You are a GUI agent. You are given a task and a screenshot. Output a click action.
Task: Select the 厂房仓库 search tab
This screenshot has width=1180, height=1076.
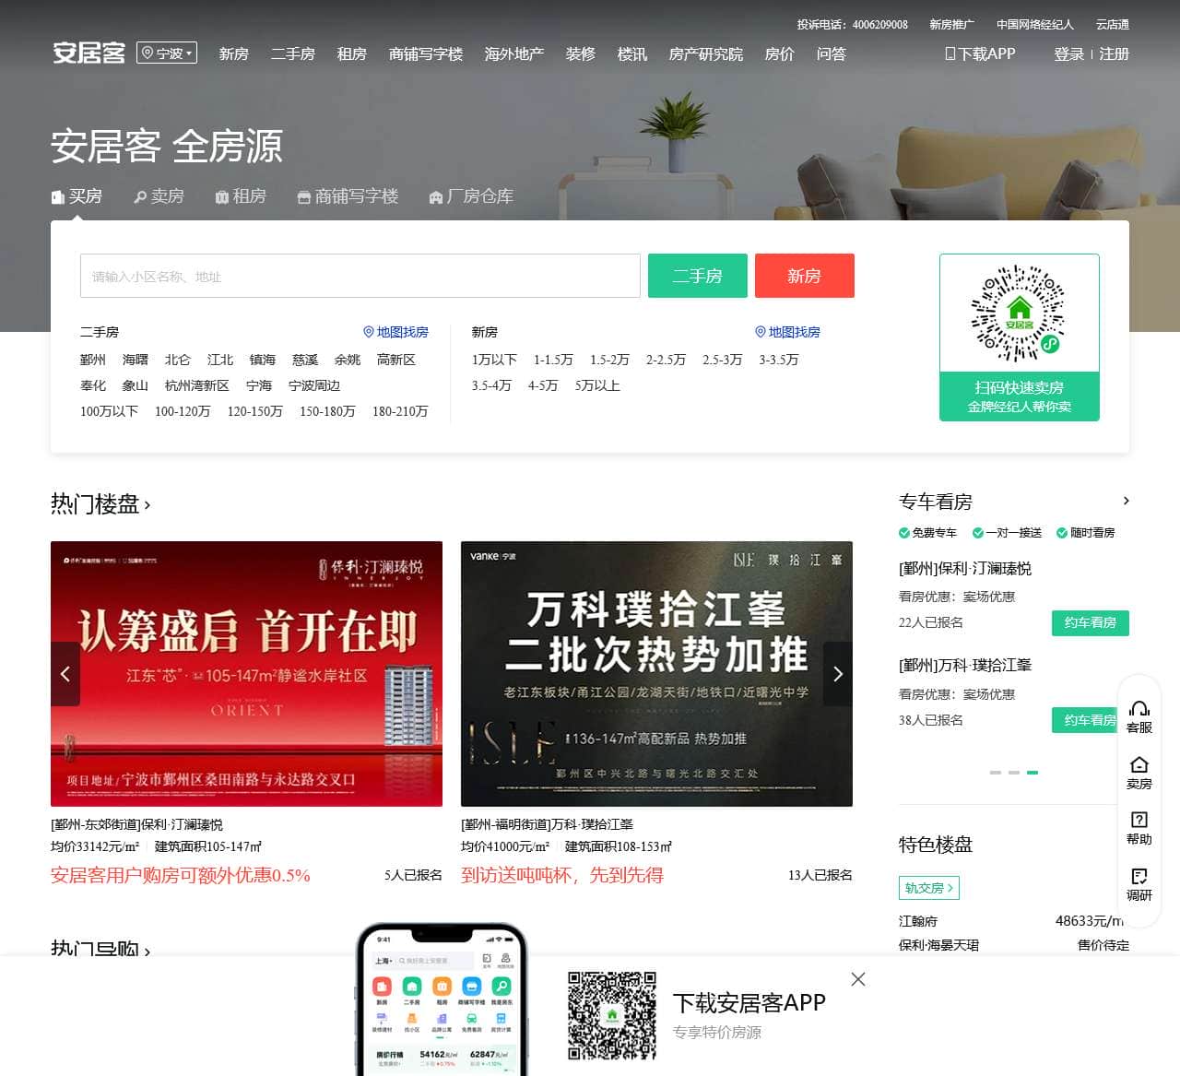point(472,196)
